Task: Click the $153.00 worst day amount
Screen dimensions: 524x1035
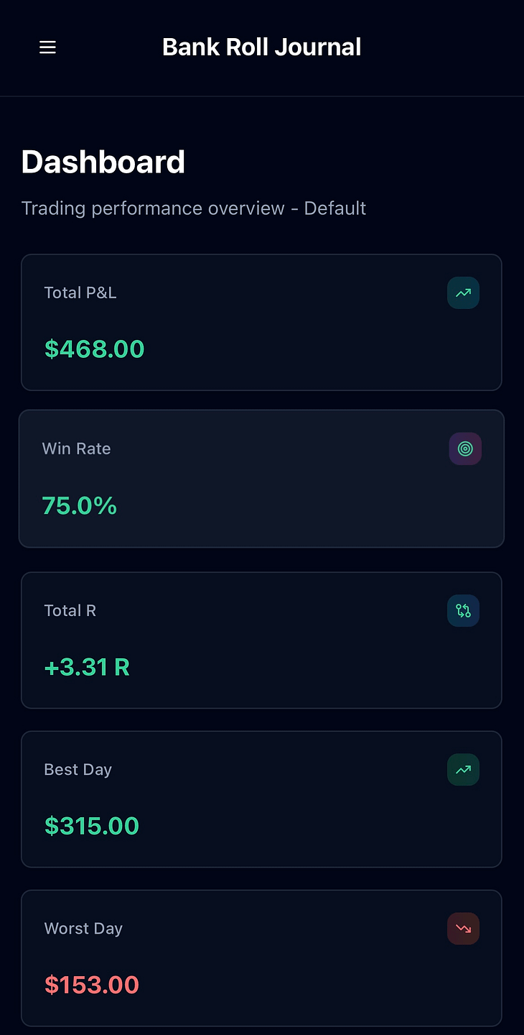Action: pyautogui.click(x=92, y=985)
